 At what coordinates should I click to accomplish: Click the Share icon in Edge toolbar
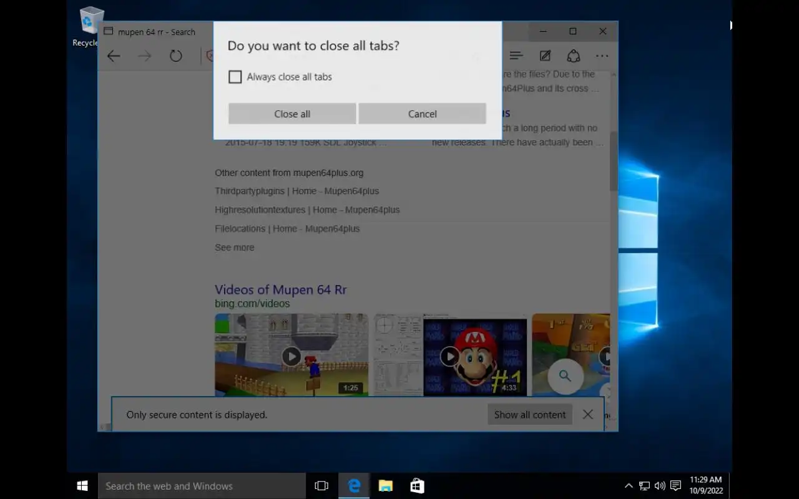[574, 56]
